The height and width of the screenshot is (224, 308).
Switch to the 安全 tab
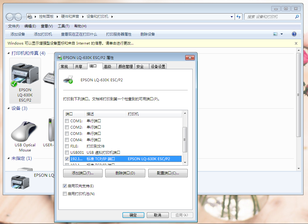142,67
